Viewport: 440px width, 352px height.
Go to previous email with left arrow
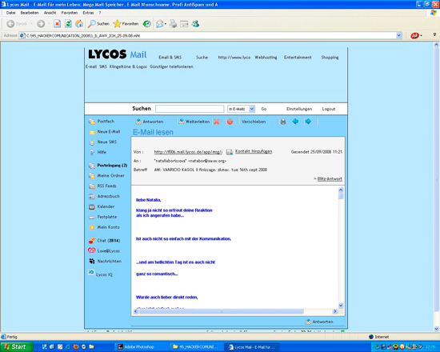tap(295, 122)
